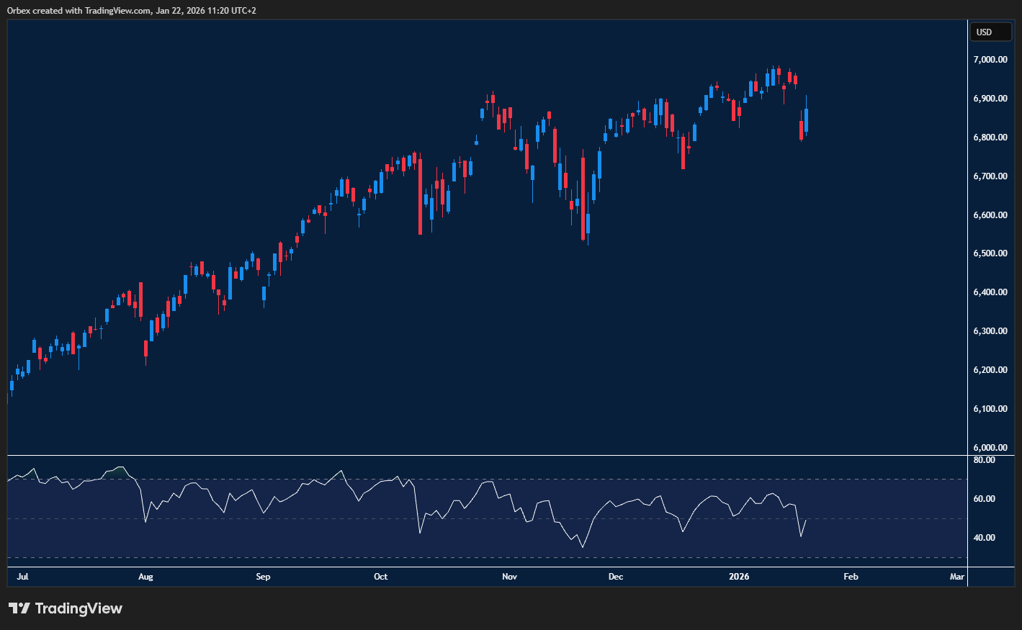Image resolution: width=1022 pixels, height=630 pixels.
Task: Click the 6,500.00 price axis label
Action: 989,253
